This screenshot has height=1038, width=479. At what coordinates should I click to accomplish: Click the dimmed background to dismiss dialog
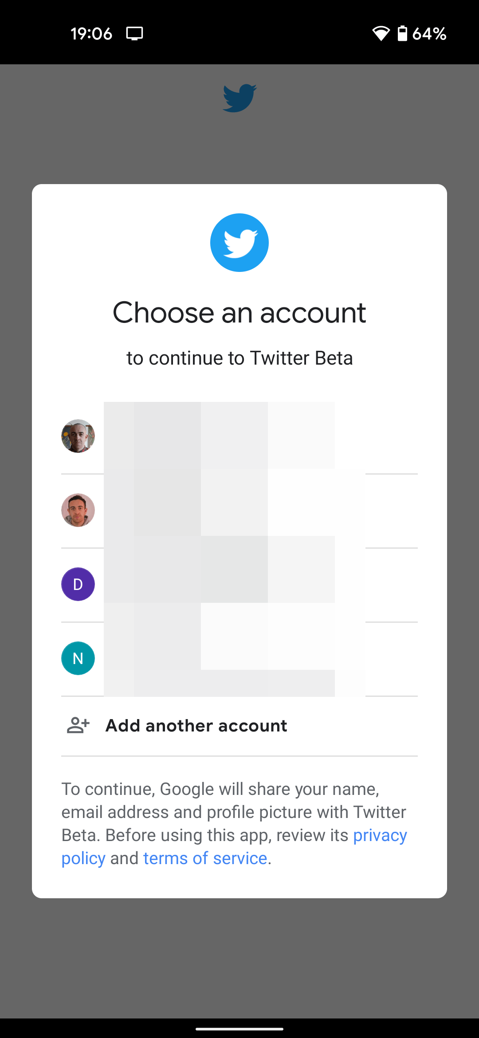pyautogui.click(x=239, y=954)
